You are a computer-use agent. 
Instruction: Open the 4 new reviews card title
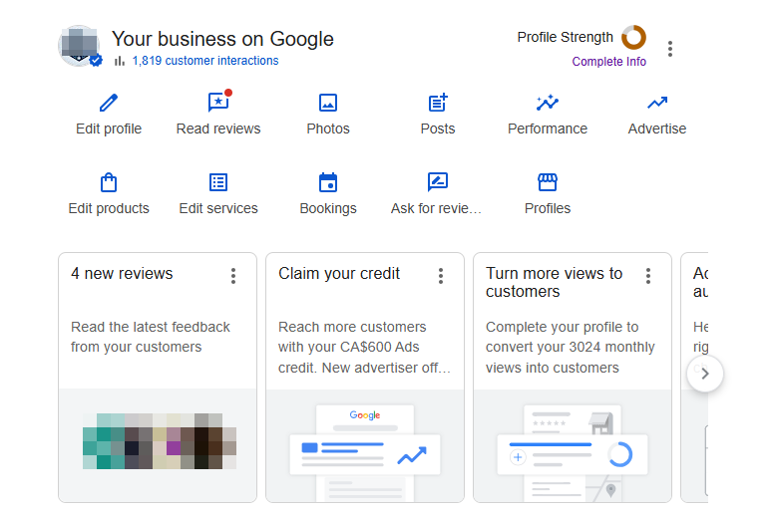tap(122, 273)
